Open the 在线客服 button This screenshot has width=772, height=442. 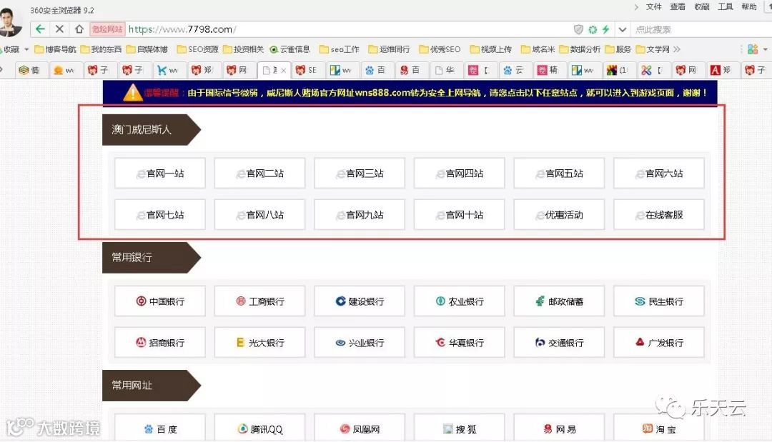[659, 215]
